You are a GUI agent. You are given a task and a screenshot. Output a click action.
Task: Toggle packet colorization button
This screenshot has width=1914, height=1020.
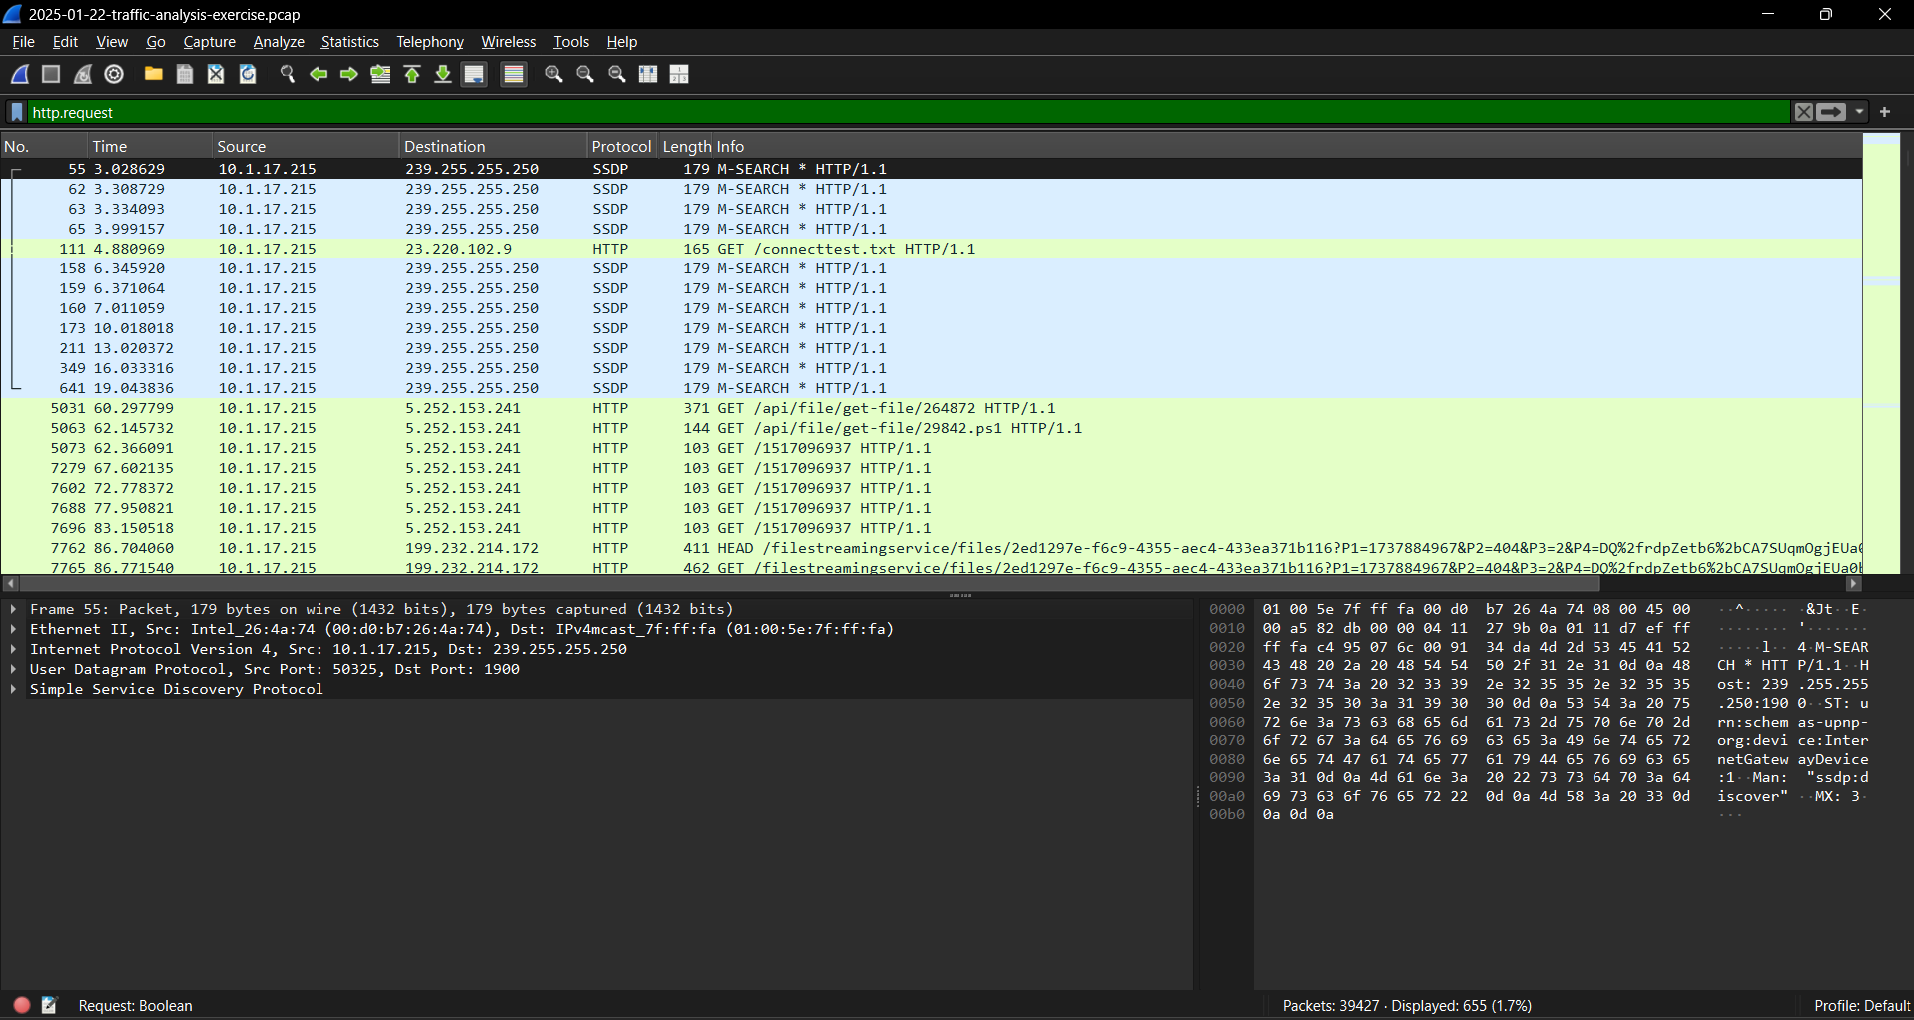(x=514, y=74)
